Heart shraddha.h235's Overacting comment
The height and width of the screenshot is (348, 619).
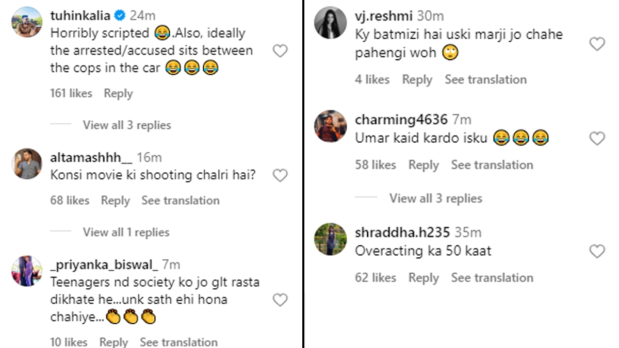click(x=597, y=251)
